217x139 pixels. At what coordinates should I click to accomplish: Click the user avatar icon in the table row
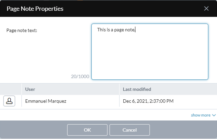[9, 101]
